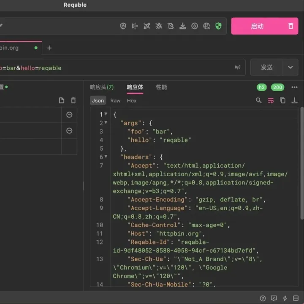Click the feedback chat icon in the status bar
Viewport: 304px width, 304px height.
click(274, 298)
